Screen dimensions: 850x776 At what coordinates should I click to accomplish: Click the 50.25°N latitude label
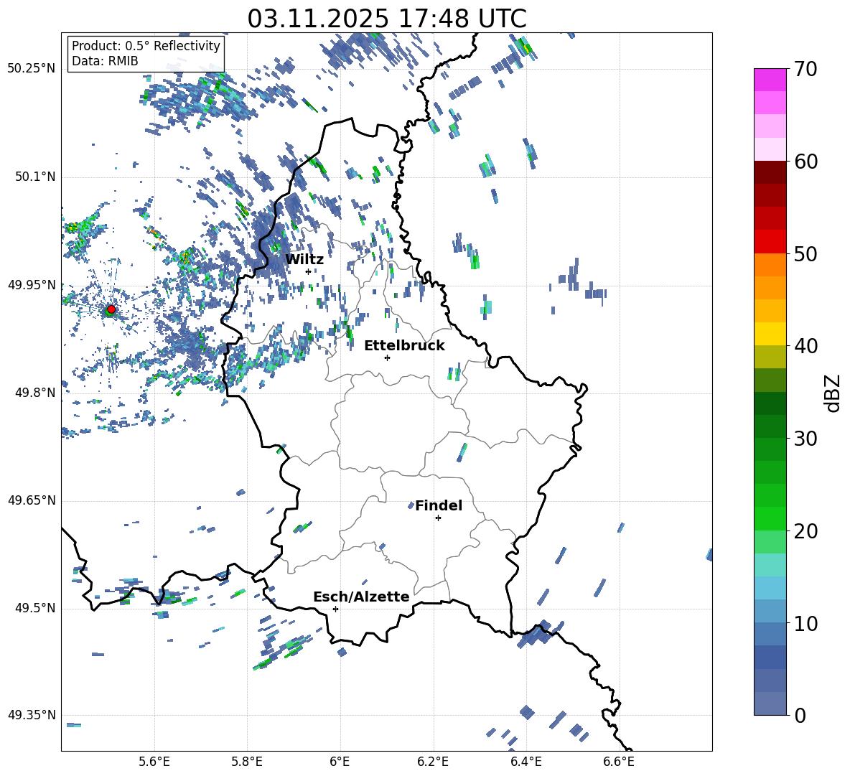click(x=32, y=69)
